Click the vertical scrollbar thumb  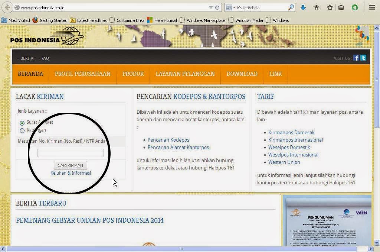tap(377, 80)
